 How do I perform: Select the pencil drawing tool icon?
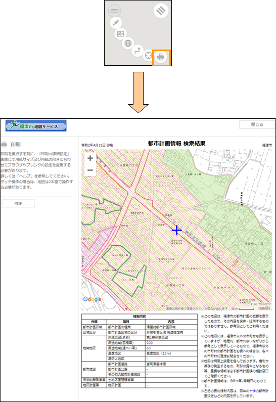pos(116,23)
